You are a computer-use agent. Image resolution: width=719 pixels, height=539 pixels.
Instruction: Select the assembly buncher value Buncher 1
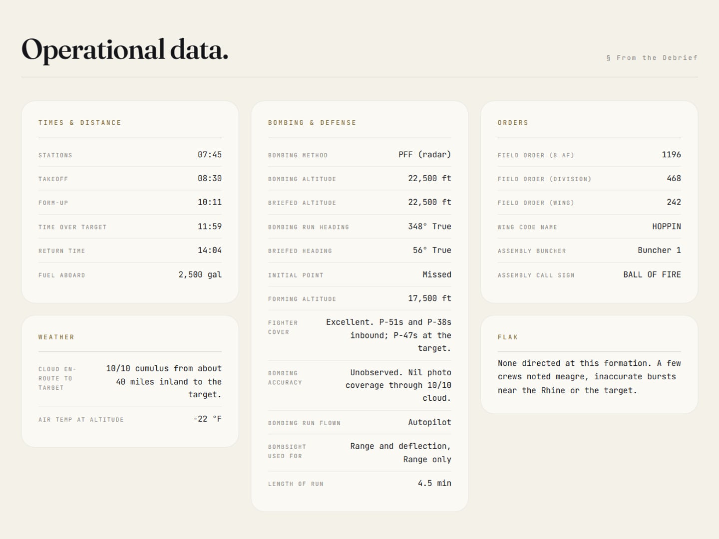pos(659,251)
